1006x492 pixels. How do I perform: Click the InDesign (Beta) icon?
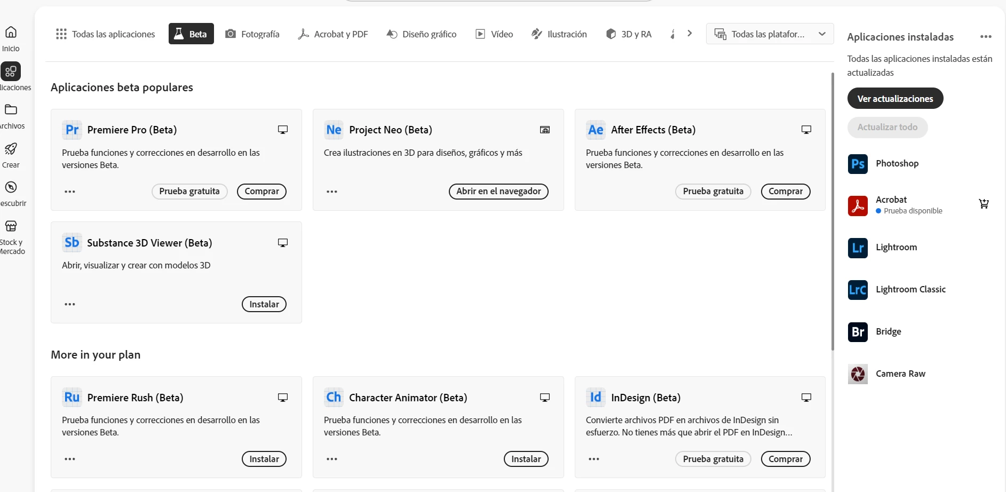[x=596, y=398]
